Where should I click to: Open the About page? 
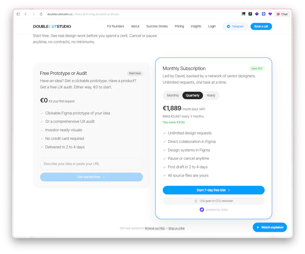(x=135, y=26)
